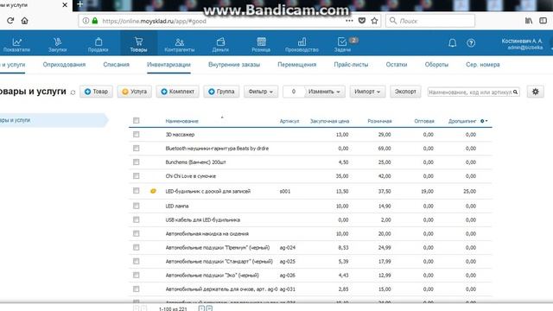This screenshot has height=311, width=553.
Task: Click the browser reload icon
Action: coord(10,21)
